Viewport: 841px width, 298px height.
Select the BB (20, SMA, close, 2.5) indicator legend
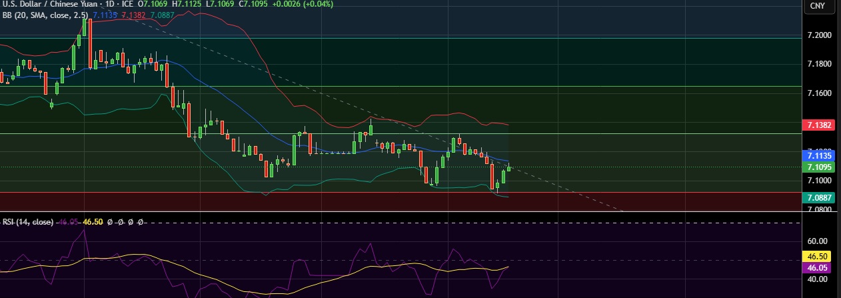click(x=45, y=14)
